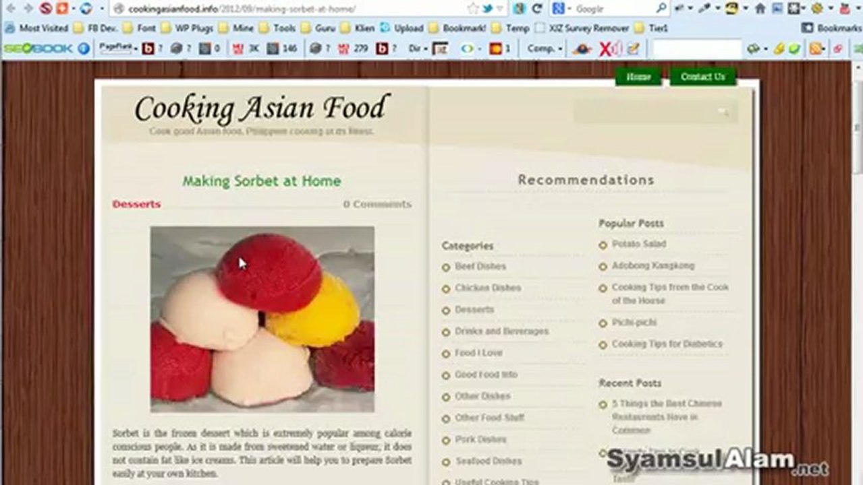This screenshot has width=863, height=485.
Task: Click the red X icon in SEO toolbar
Action: [x=606, y=48]
